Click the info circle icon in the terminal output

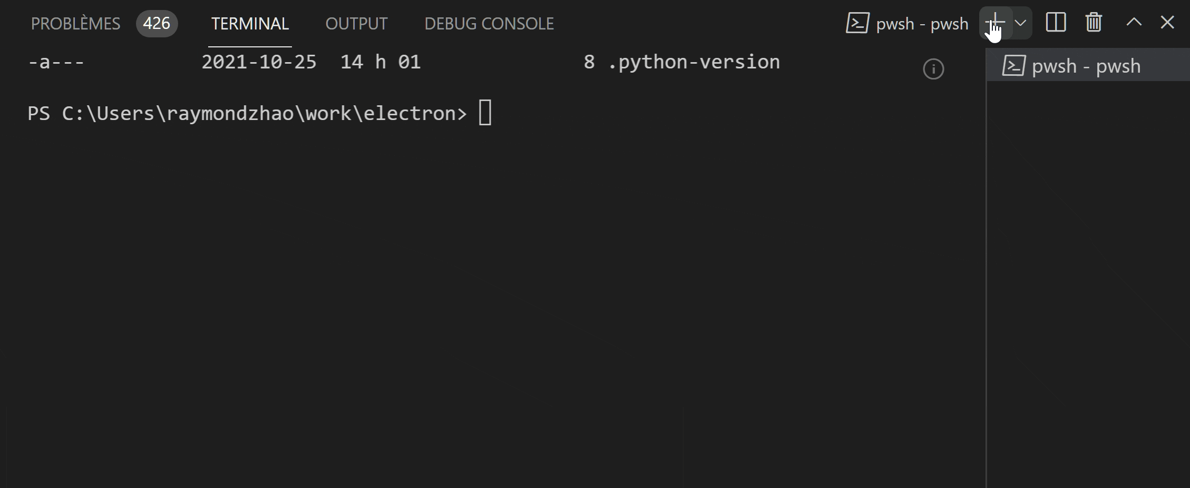[x=933, y=68]
